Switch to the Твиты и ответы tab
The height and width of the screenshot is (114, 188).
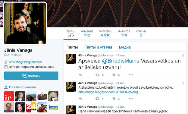tap(99, 47)
